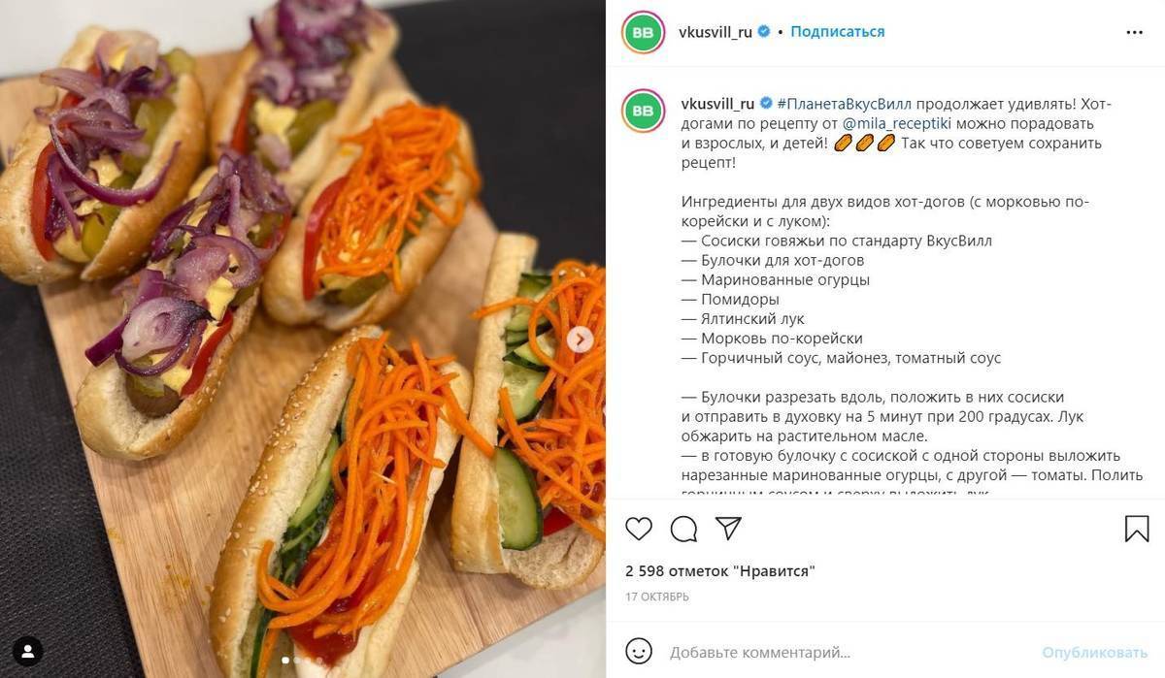Open vkusvill_ru username in caption
Screen dimensions: 1165x678
click(717, 104)
